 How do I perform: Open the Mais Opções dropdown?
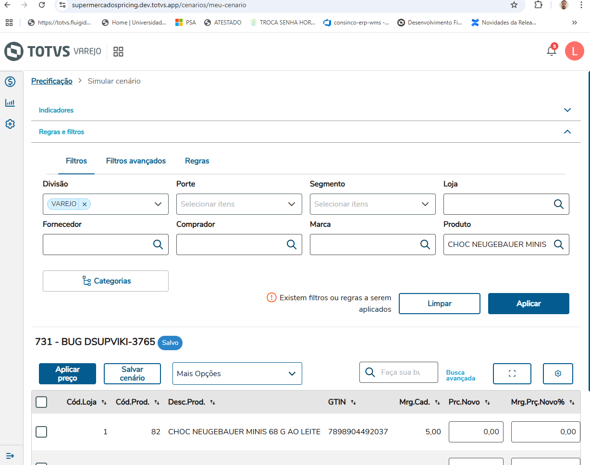point(237,374)
